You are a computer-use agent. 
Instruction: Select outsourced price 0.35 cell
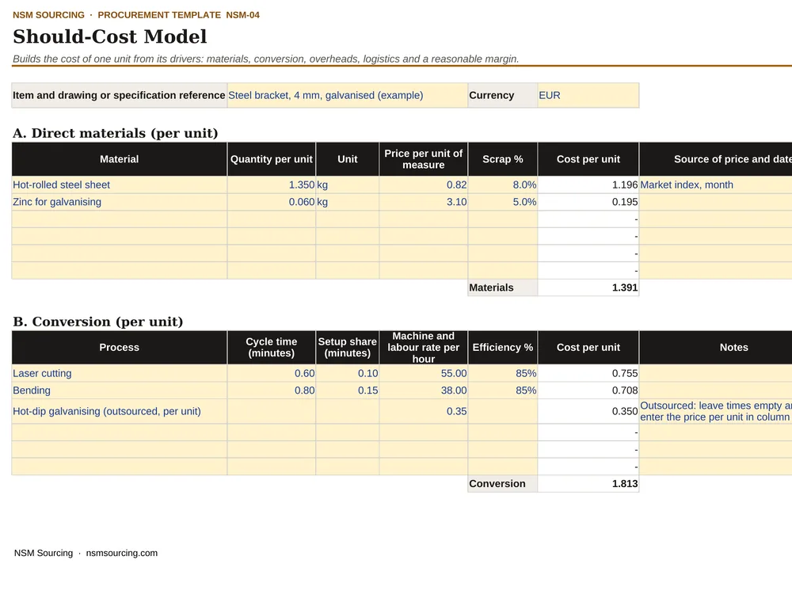[423, 411]
